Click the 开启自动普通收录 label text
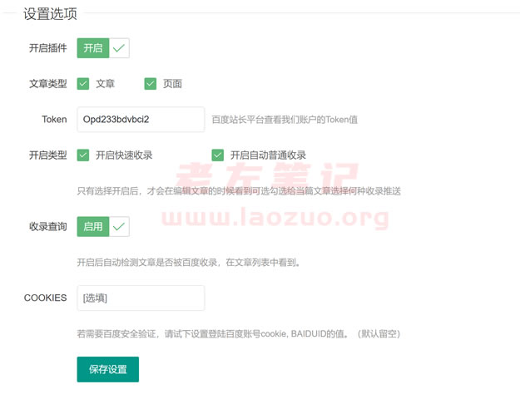The height and width of the screenshot is (399, 520). point(268,155)
